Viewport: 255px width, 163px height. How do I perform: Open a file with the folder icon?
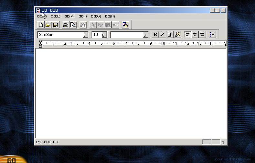(48, 25)
